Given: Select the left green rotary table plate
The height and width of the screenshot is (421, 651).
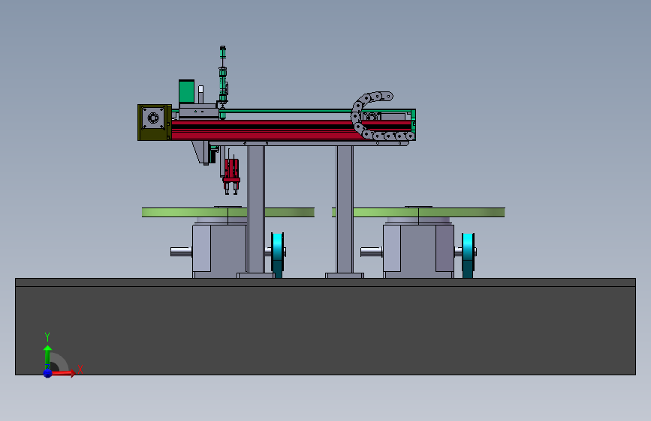Looking at the screenshot, I should 228,213.
